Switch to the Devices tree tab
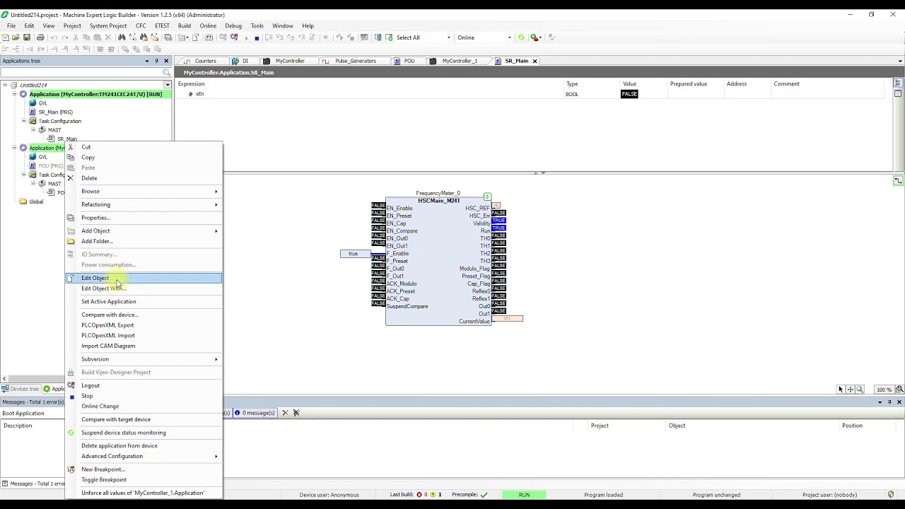 [21, 389]
